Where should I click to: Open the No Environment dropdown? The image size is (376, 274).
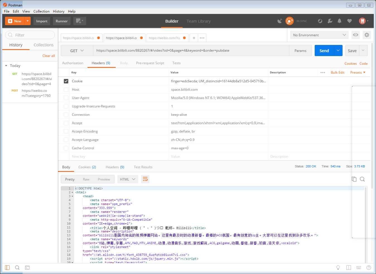point(319,35)
